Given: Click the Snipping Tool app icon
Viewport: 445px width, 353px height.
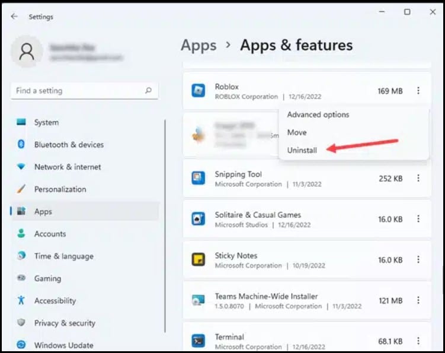Looking at the screenshot, I should (x=198, y=178).
